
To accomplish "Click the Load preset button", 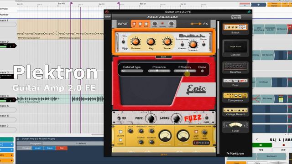I will point(38,148).
